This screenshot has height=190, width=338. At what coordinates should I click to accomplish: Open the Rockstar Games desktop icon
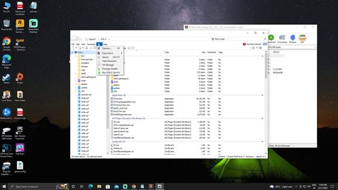click(20, 26)
